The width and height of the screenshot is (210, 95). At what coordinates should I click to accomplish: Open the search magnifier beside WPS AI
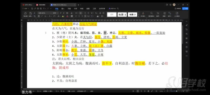tap(118, 9)
